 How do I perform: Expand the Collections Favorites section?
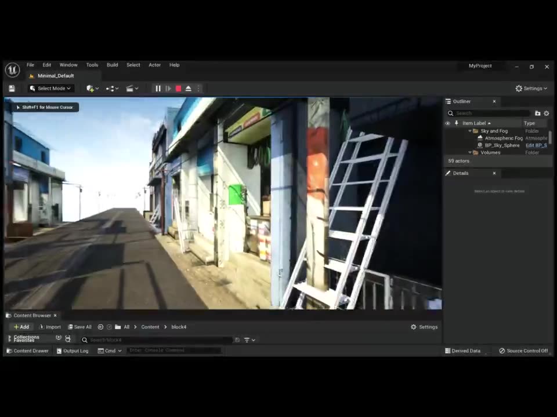[10, 339]
